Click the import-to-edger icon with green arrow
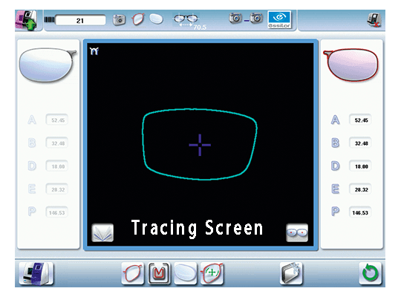 [26, 20]
